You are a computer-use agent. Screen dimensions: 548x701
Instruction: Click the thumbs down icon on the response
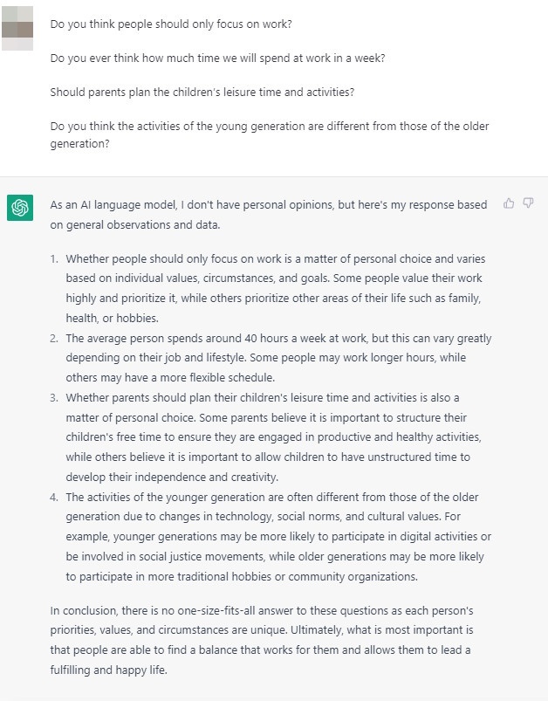click(528, 203)
